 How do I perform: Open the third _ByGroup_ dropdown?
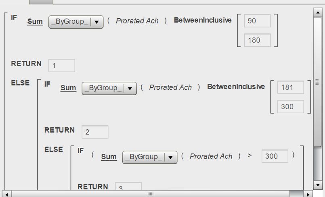pos(150,157)
